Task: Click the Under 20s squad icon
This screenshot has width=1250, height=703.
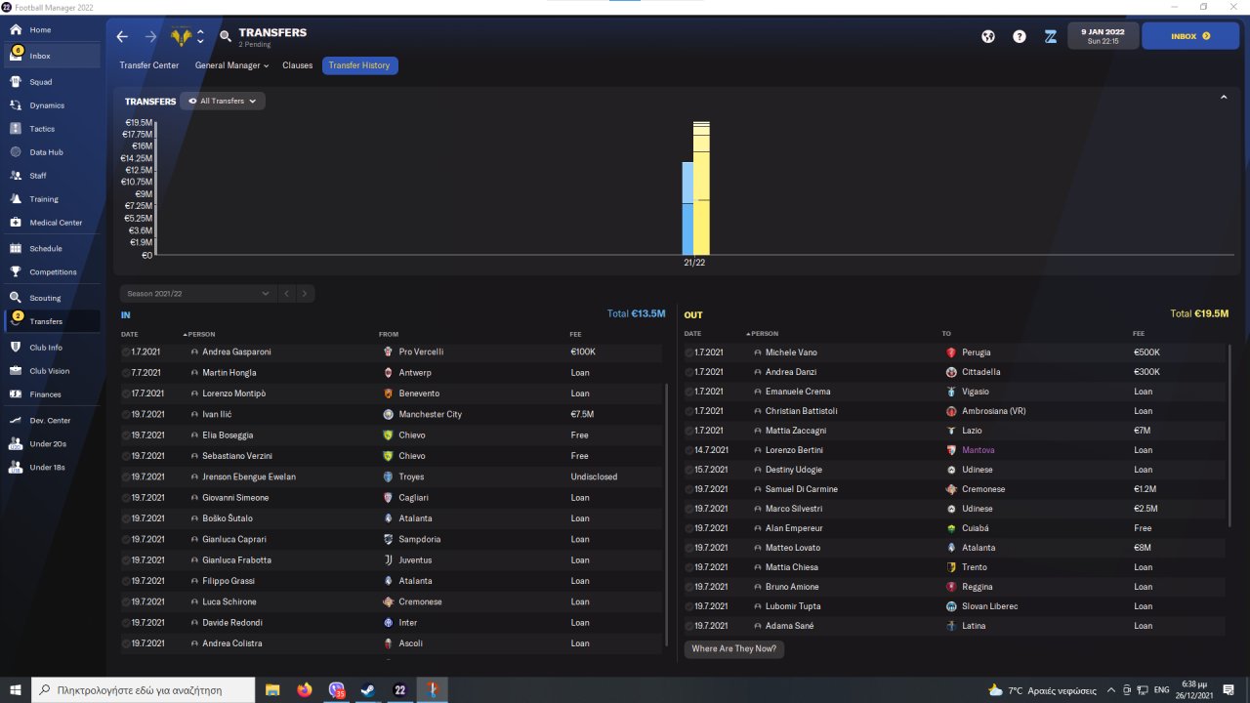Action: point(16,443)
